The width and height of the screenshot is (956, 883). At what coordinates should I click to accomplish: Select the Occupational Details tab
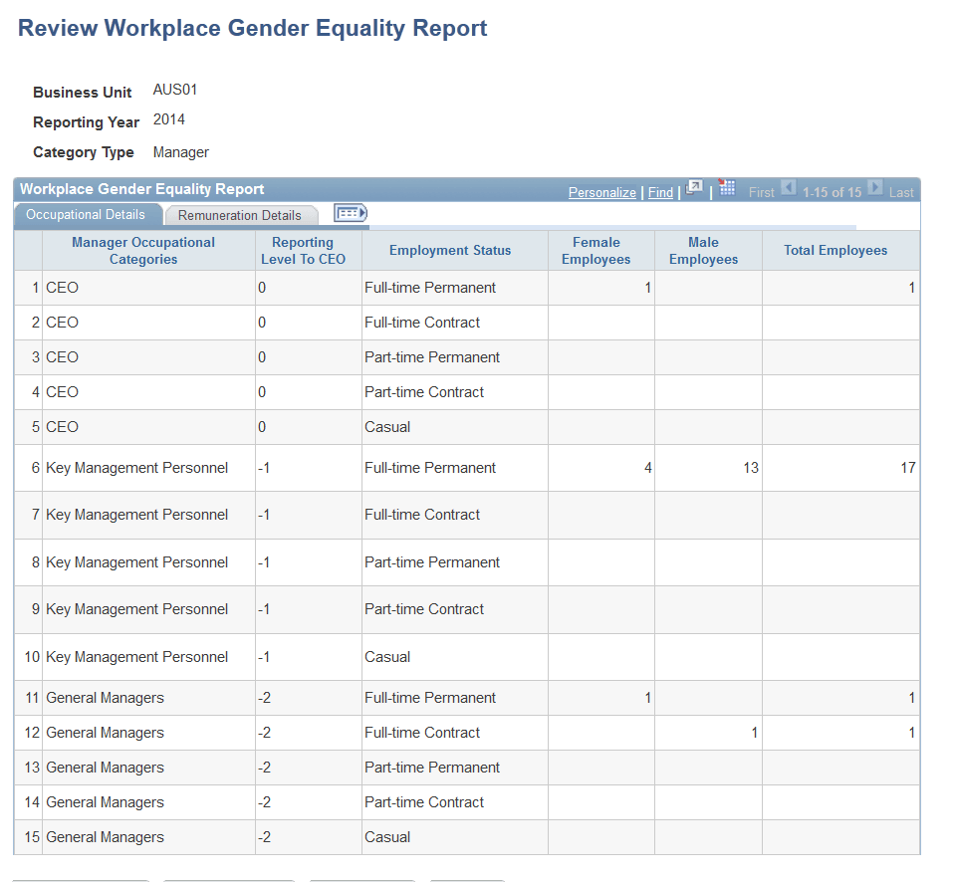coord(88,214)
